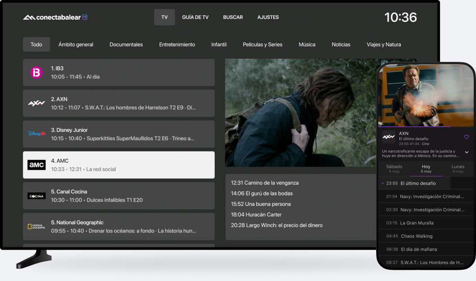
Task: Select 12:31 Camino de la venganza
Action: point(265,183)
